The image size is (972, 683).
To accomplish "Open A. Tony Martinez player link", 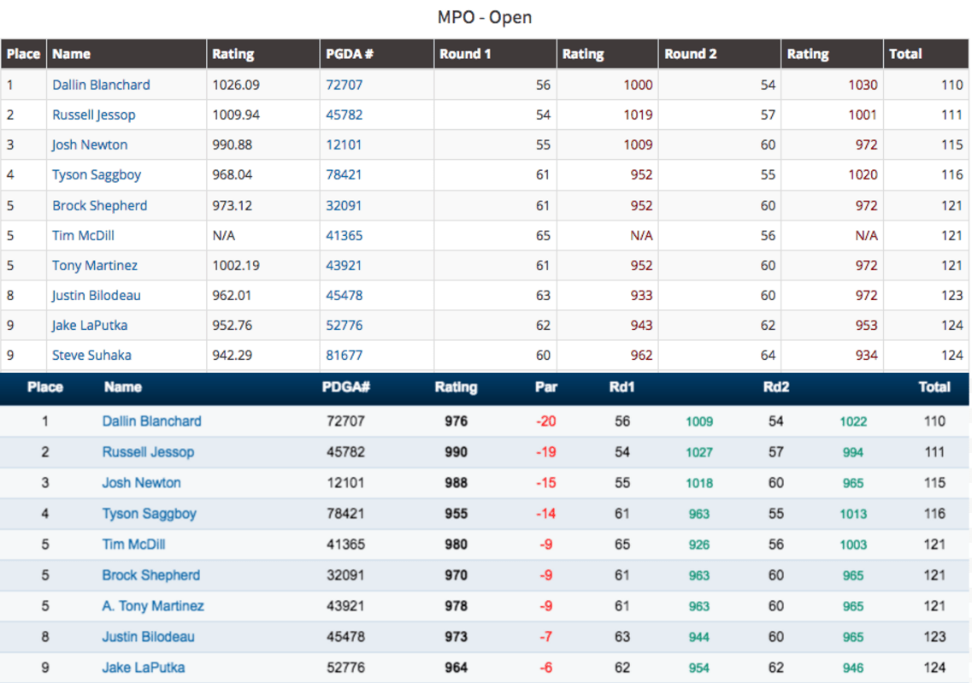I will 153,605.
